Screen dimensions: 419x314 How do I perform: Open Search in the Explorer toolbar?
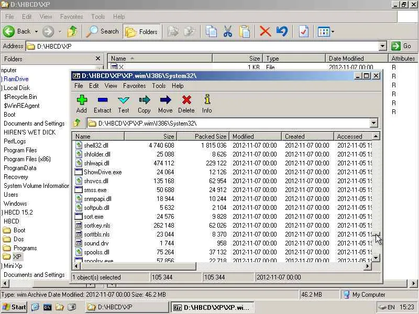click(x=103, y=31)
